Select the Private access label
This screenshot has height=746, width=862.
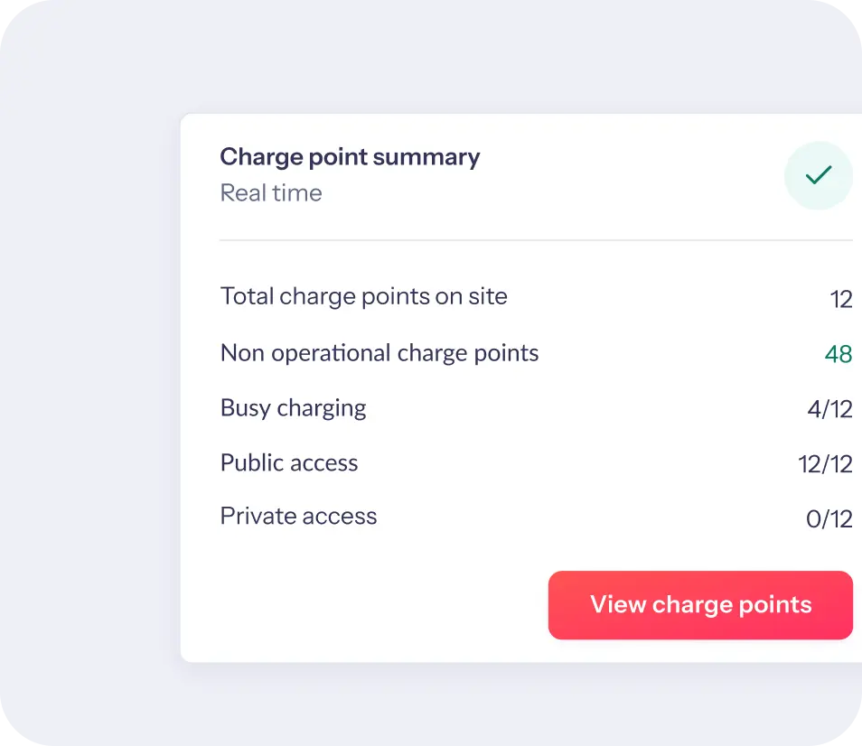click(x=298, y=516)
